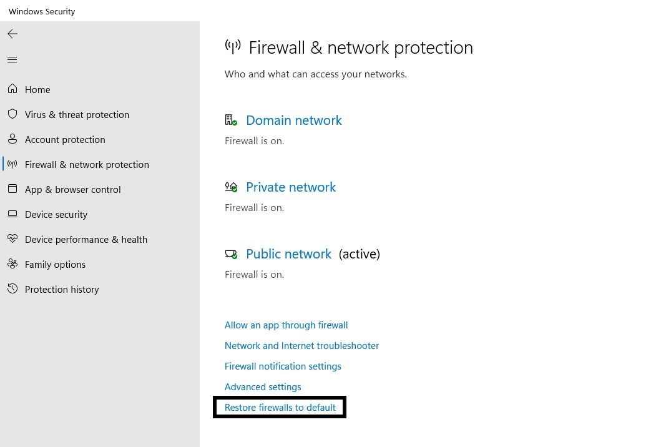Viewport: 666px width, 447px height.
Task: Click the Domain network building icon
Action: click(230, 120)
